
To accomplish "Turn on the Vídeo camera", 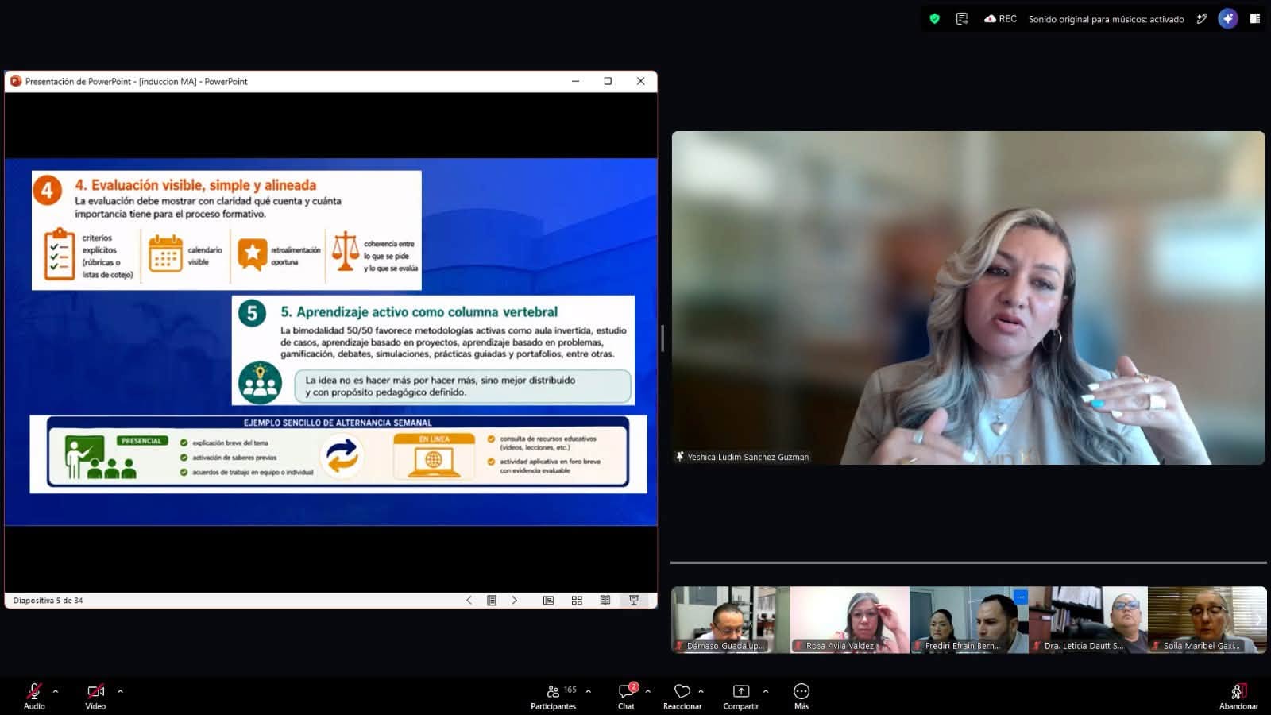I will tap(95, 696).
